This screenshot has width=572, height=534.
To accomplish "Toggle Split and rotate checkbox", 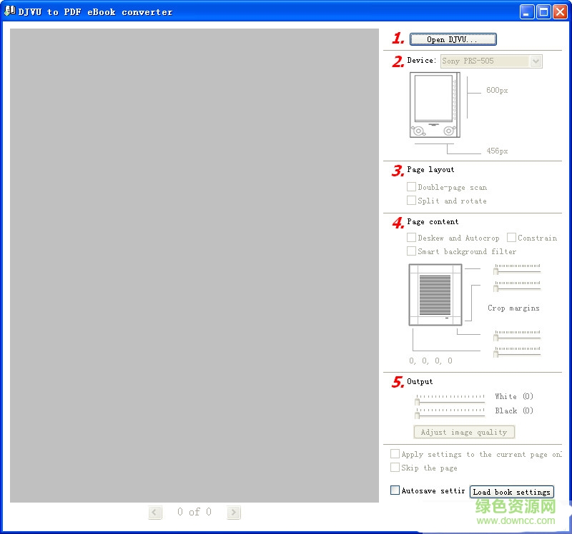I will click(412, 201).
